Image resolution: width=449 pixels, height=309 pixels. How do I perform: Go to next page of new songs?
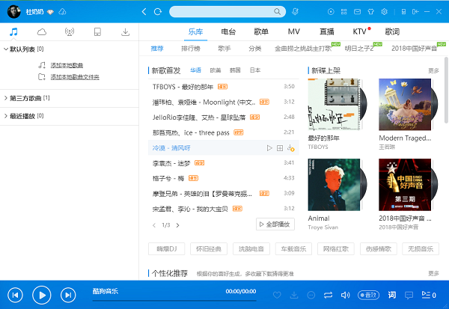177,225
